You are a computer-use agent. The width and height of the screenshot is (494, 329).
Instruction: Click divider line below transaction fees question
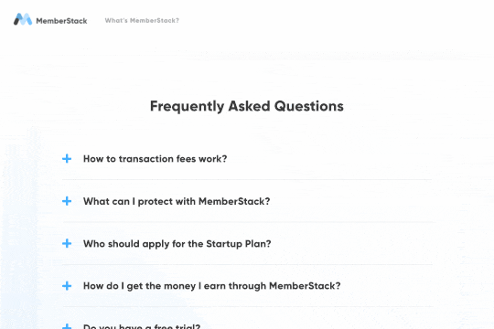click(x=247, y=180)
